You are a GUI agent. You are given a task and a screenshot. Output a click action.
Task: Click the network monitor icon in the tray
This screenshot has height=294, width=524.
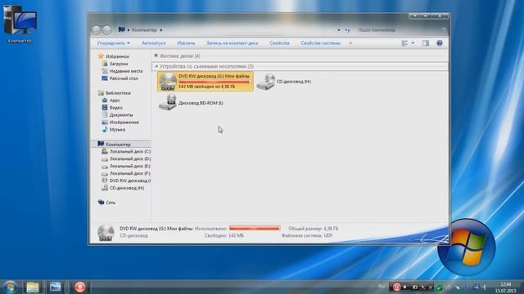476,287
